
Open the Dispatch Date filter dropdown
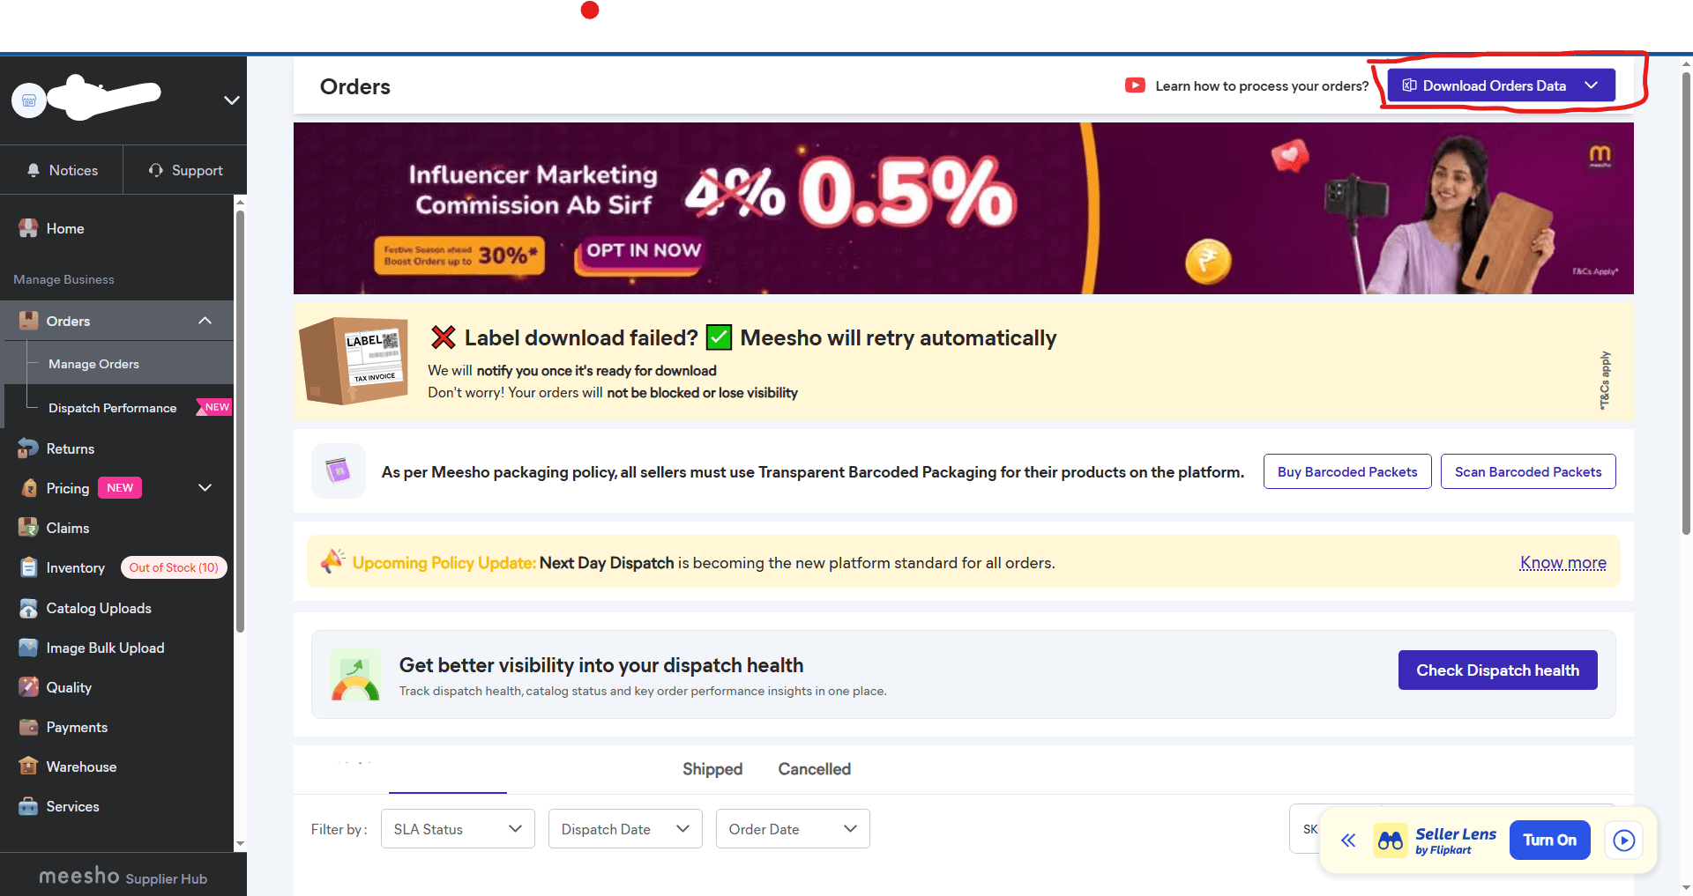625,829
